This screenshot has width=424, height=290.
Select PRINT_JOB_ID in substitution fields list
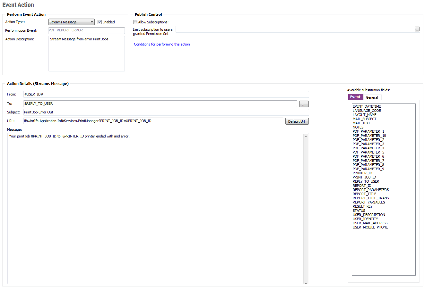(x=364, y=177)
